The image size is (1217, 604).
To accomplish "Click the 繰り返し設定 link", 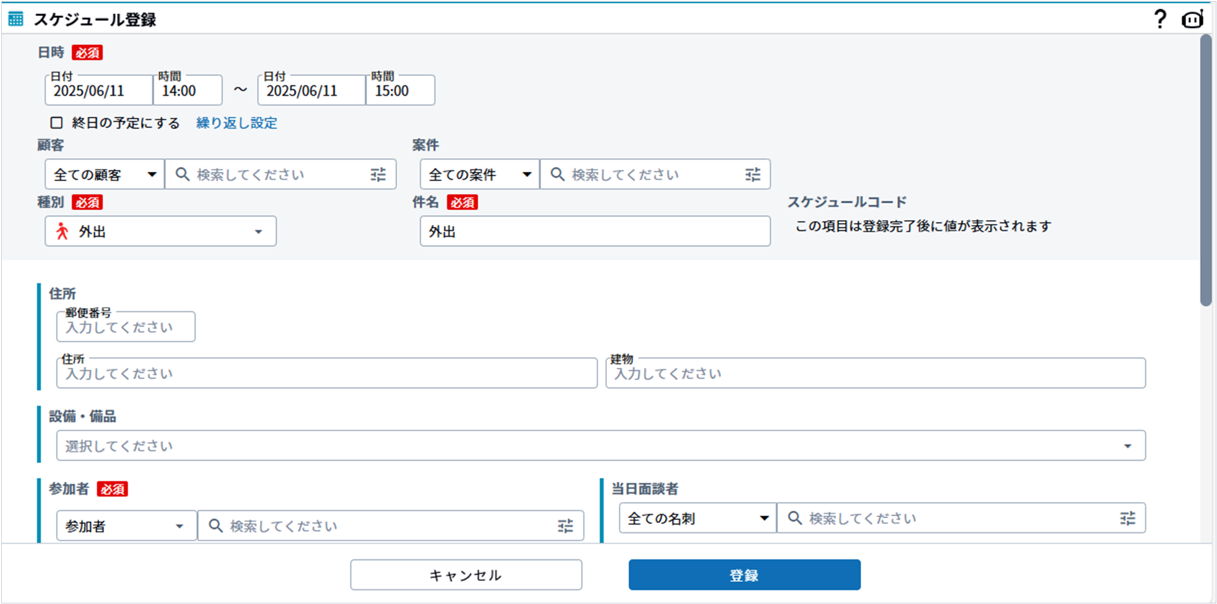I will point(236,122).
